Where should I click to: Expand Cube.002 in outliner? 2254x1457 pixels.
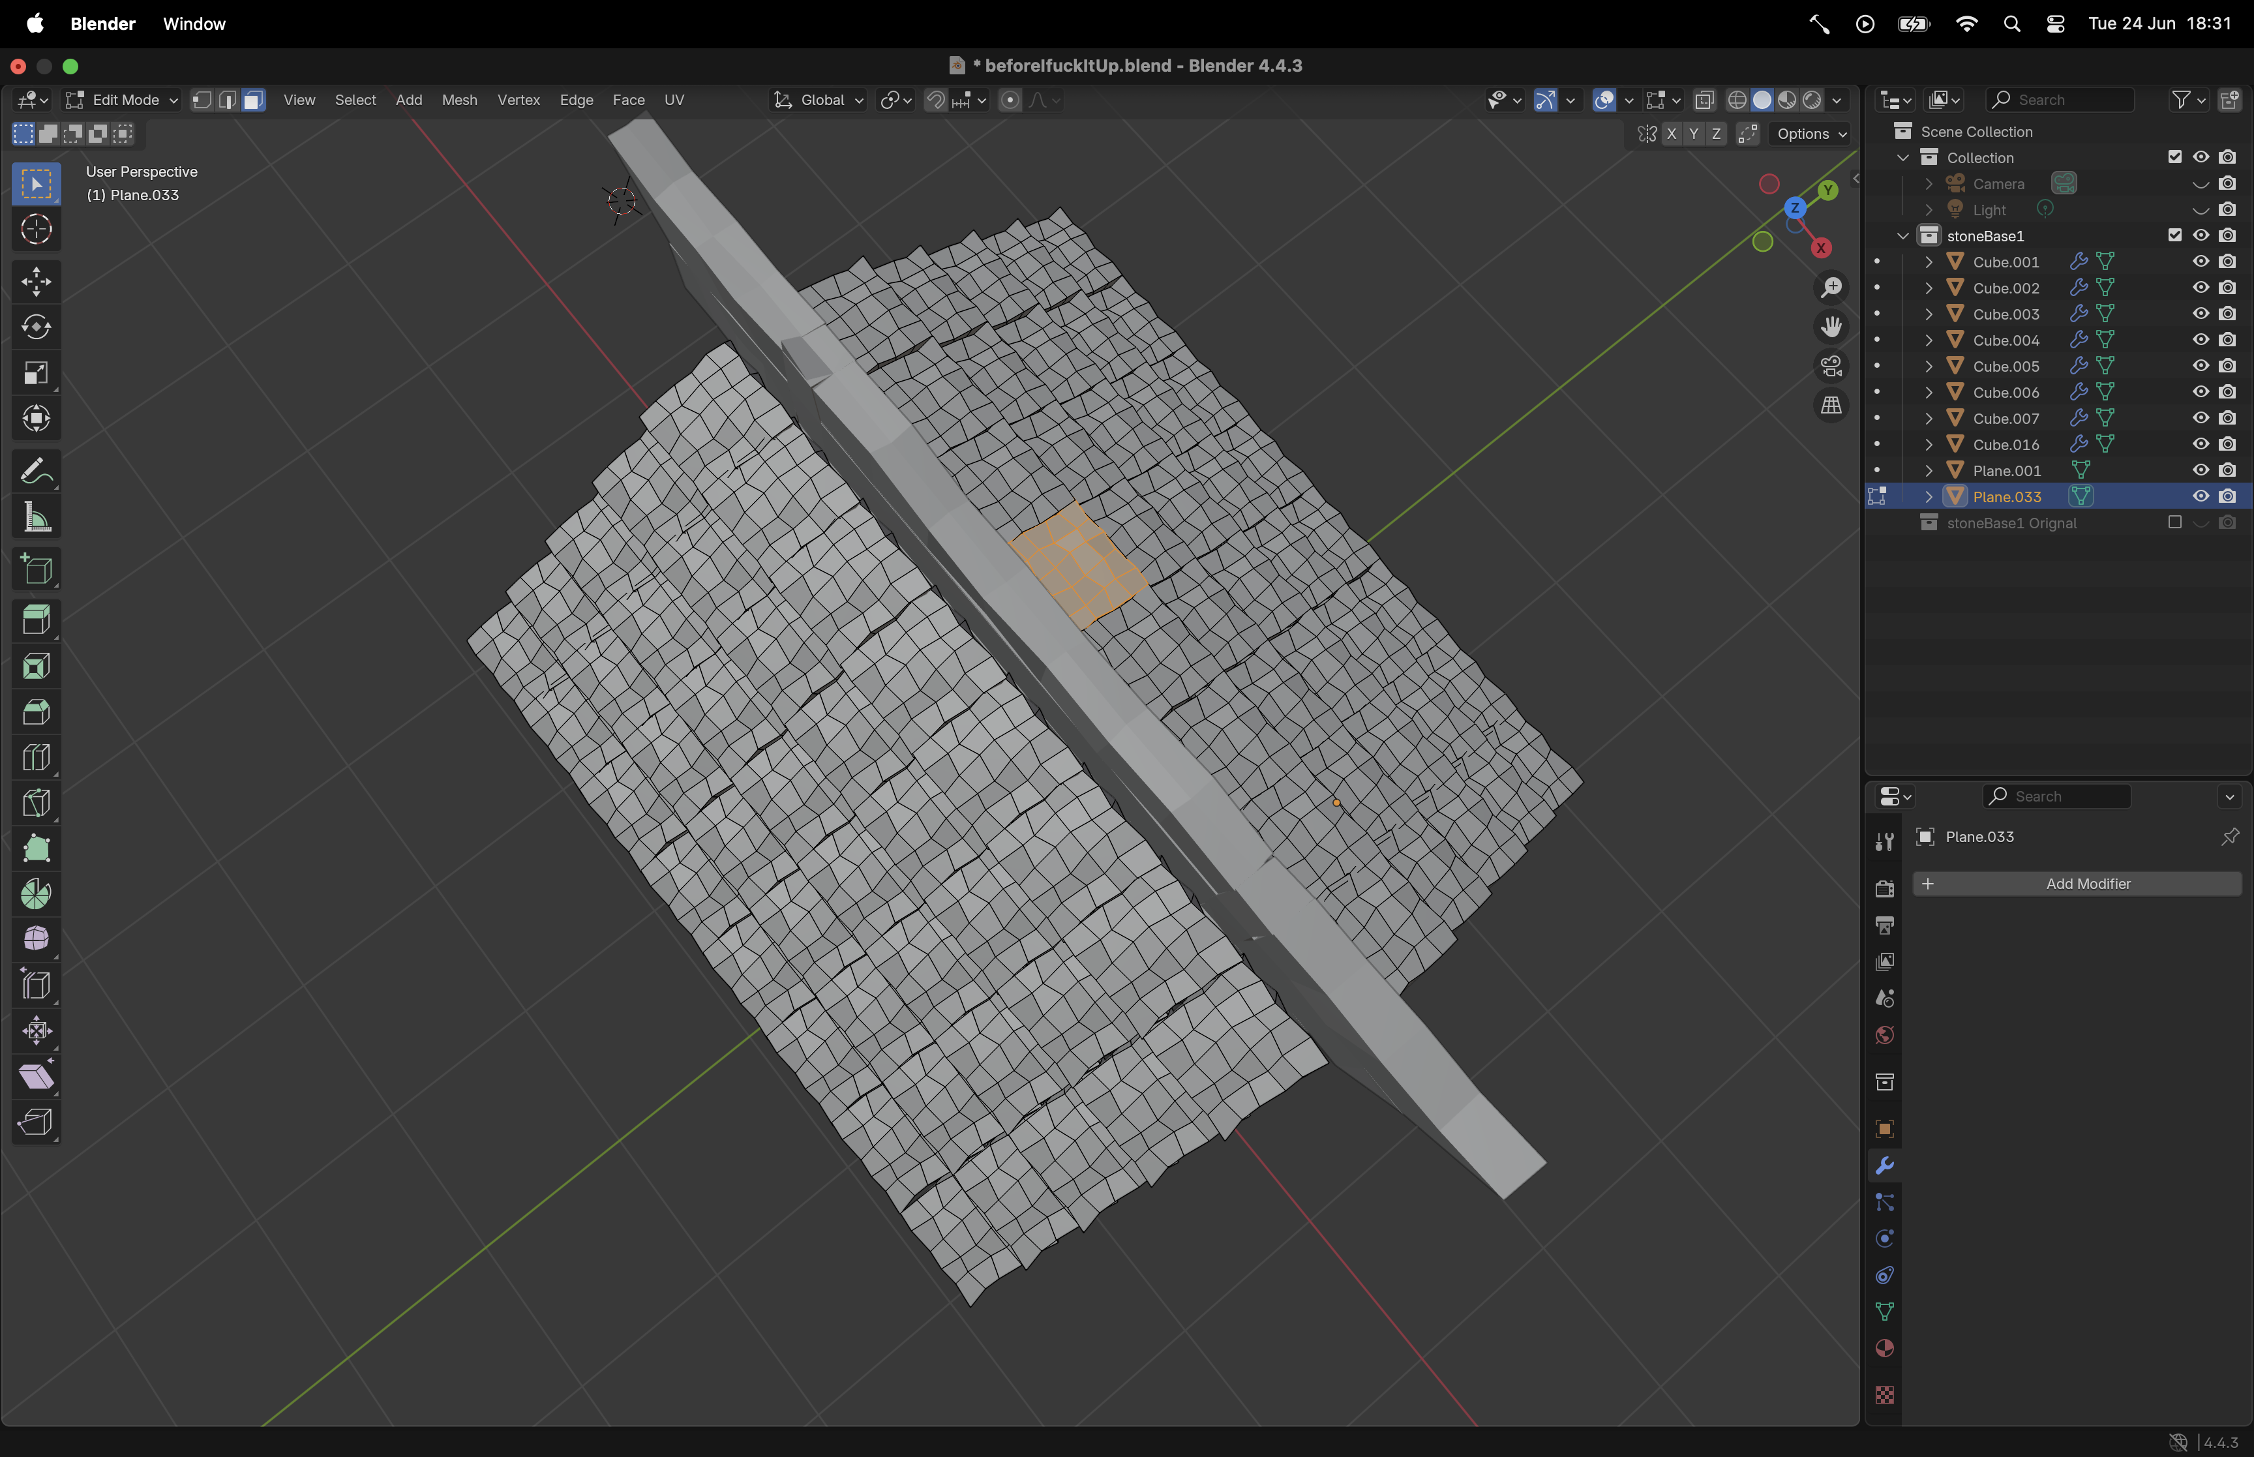coord(1929,288)
